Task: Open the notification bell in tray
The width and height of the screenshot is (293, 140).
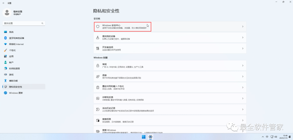Action: 290,137
